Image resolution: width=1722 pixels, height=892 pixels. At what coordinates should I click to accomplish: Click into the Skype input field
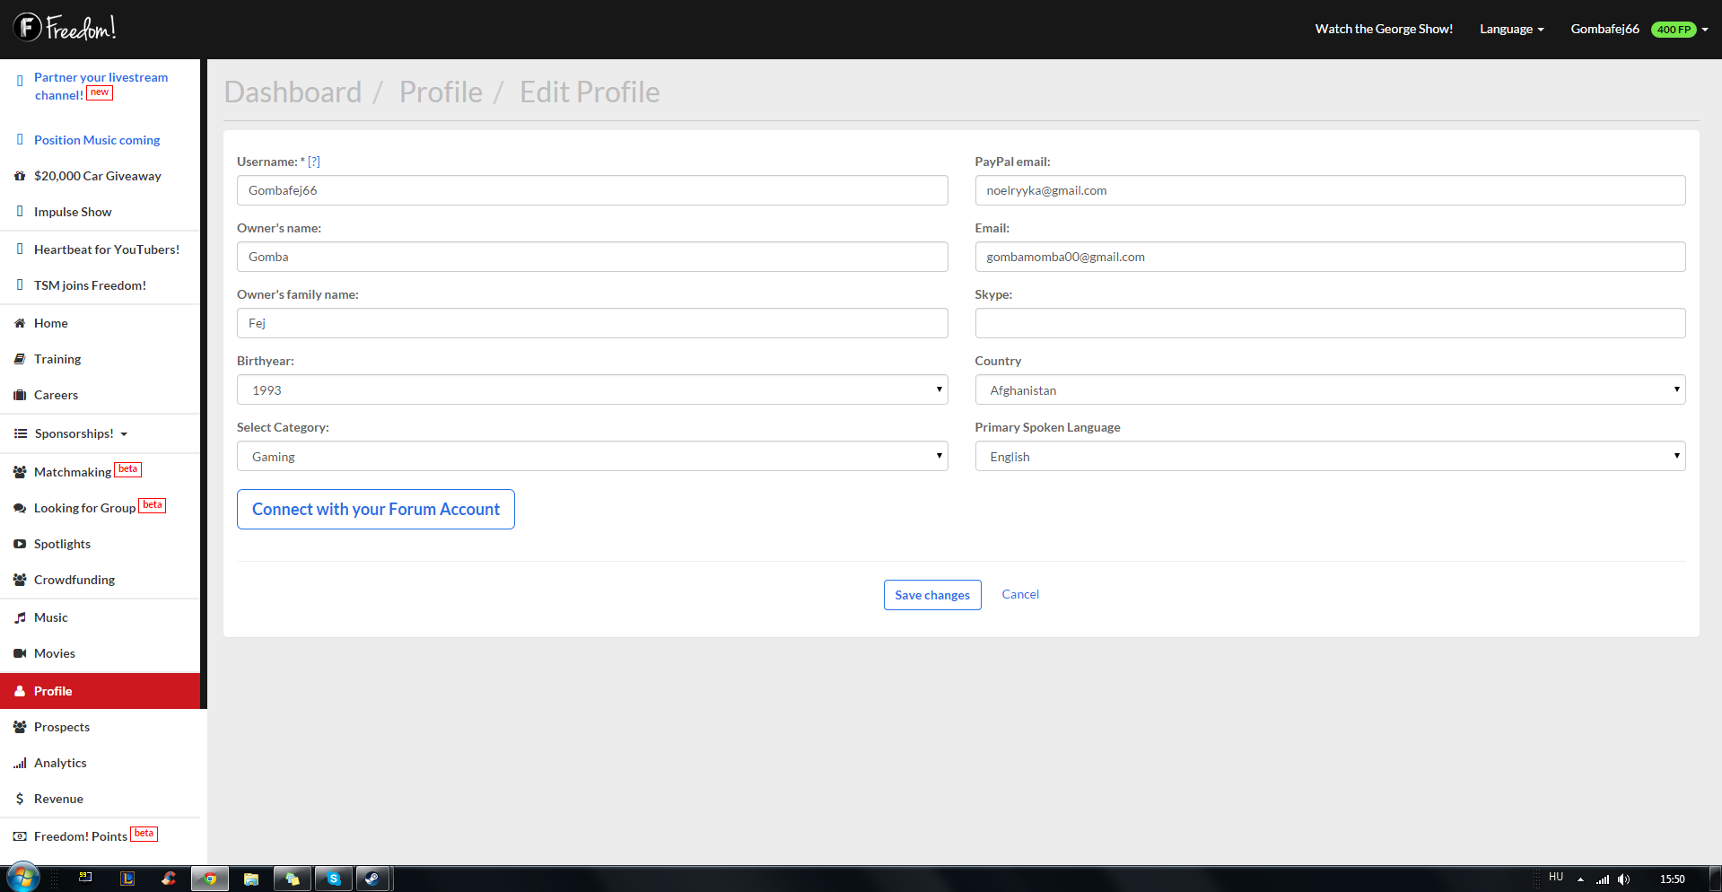pos(1330,323)
